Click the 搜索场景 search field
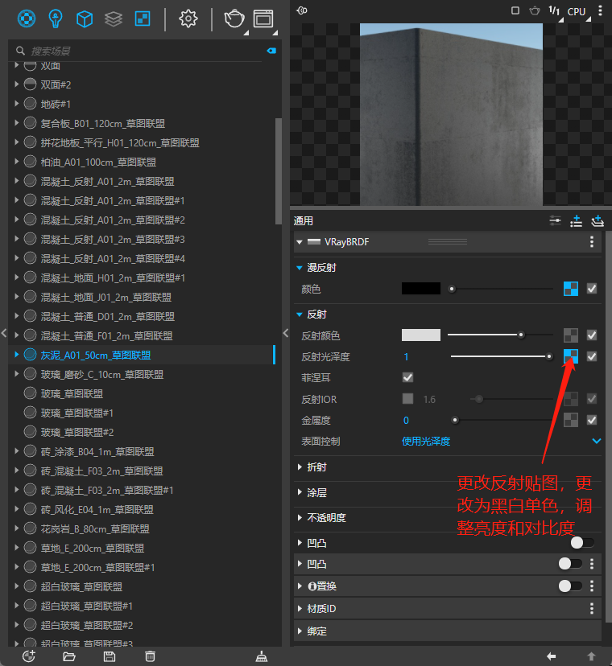The height and width of the screenshot is (666, 612). coord(137,51)
